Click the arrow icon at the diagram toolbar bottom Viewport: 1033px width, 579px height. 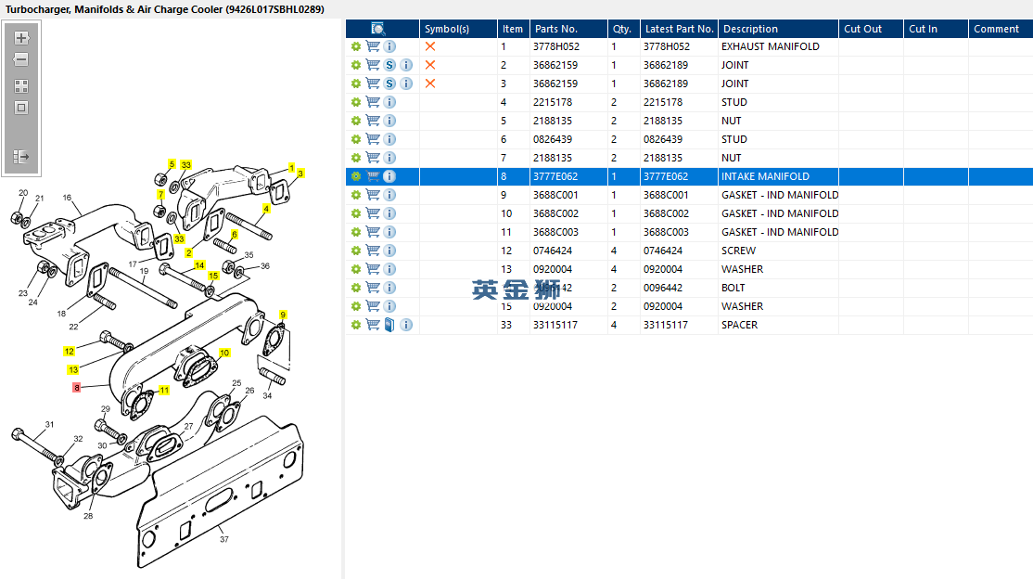(x=21, y=156)
